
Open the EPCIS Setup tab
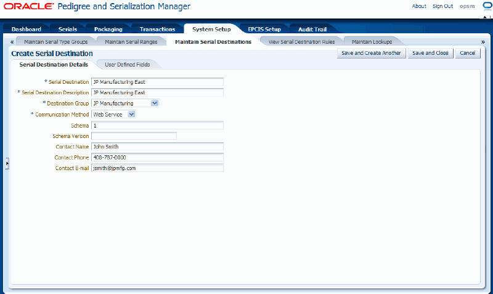pyautogui.click(x=264, y=29)
